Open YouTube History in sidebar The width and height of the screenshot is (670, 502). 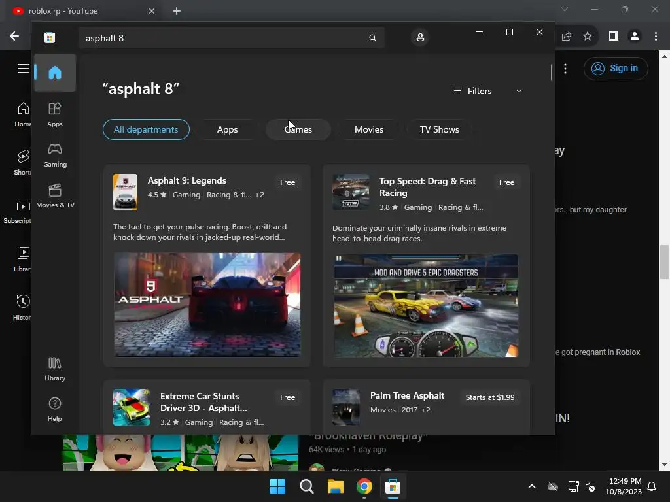point(22,307)
